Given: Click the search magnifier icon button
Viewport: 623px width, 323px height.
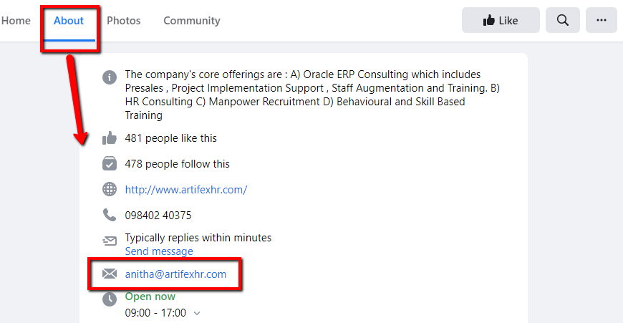Looking at the screenshot, I should (562, 21).
